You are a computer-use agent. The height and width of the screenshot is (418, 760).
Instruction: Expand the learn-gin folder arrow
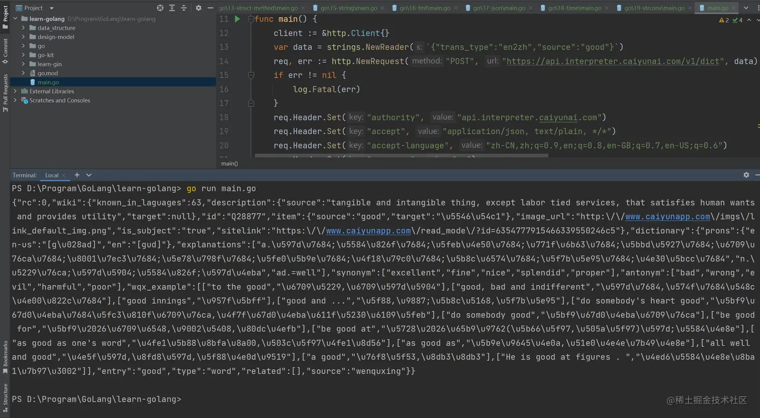(24, 64)
